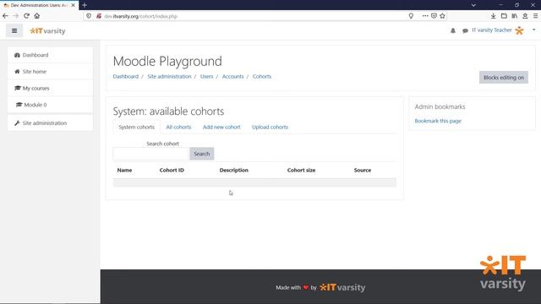This screenshot has width=541, height=304.
Task: Toggle the side navigation hamburger menu
Action: click(x=14, y=30)
